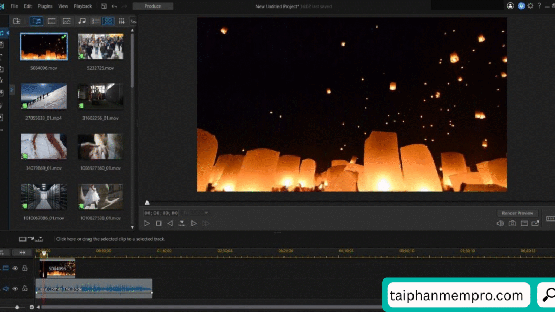Click the Produce button
This screenshot has width=555, height=312.
pos(153,6)
